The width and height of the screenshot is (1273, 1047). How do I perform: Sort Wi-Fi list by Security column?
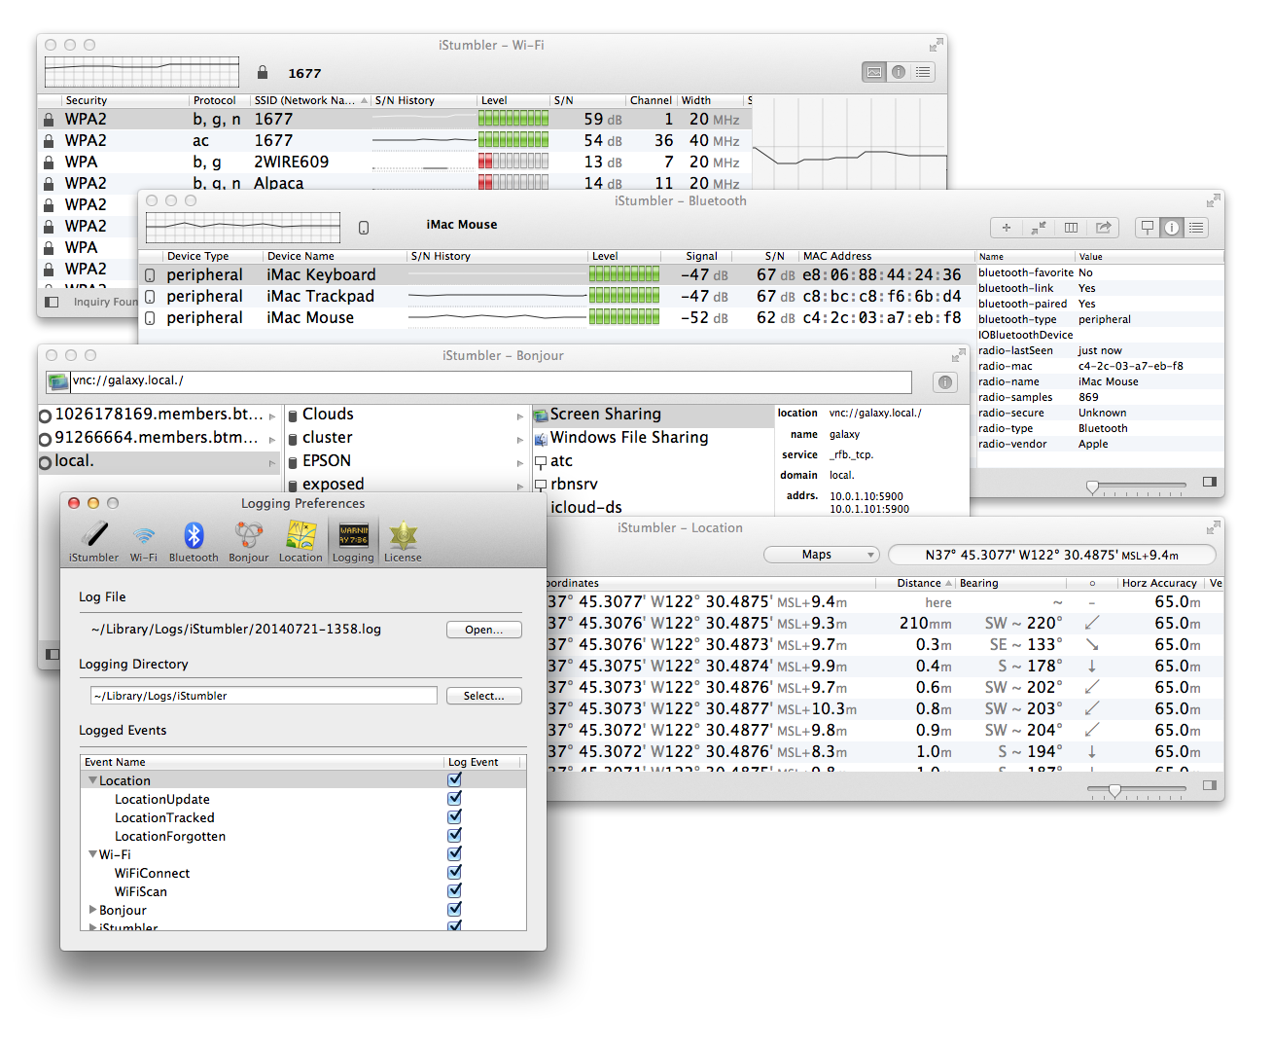(124, 100)
